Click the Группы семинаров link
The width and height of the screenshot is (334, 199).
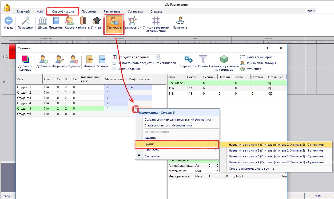259,57
